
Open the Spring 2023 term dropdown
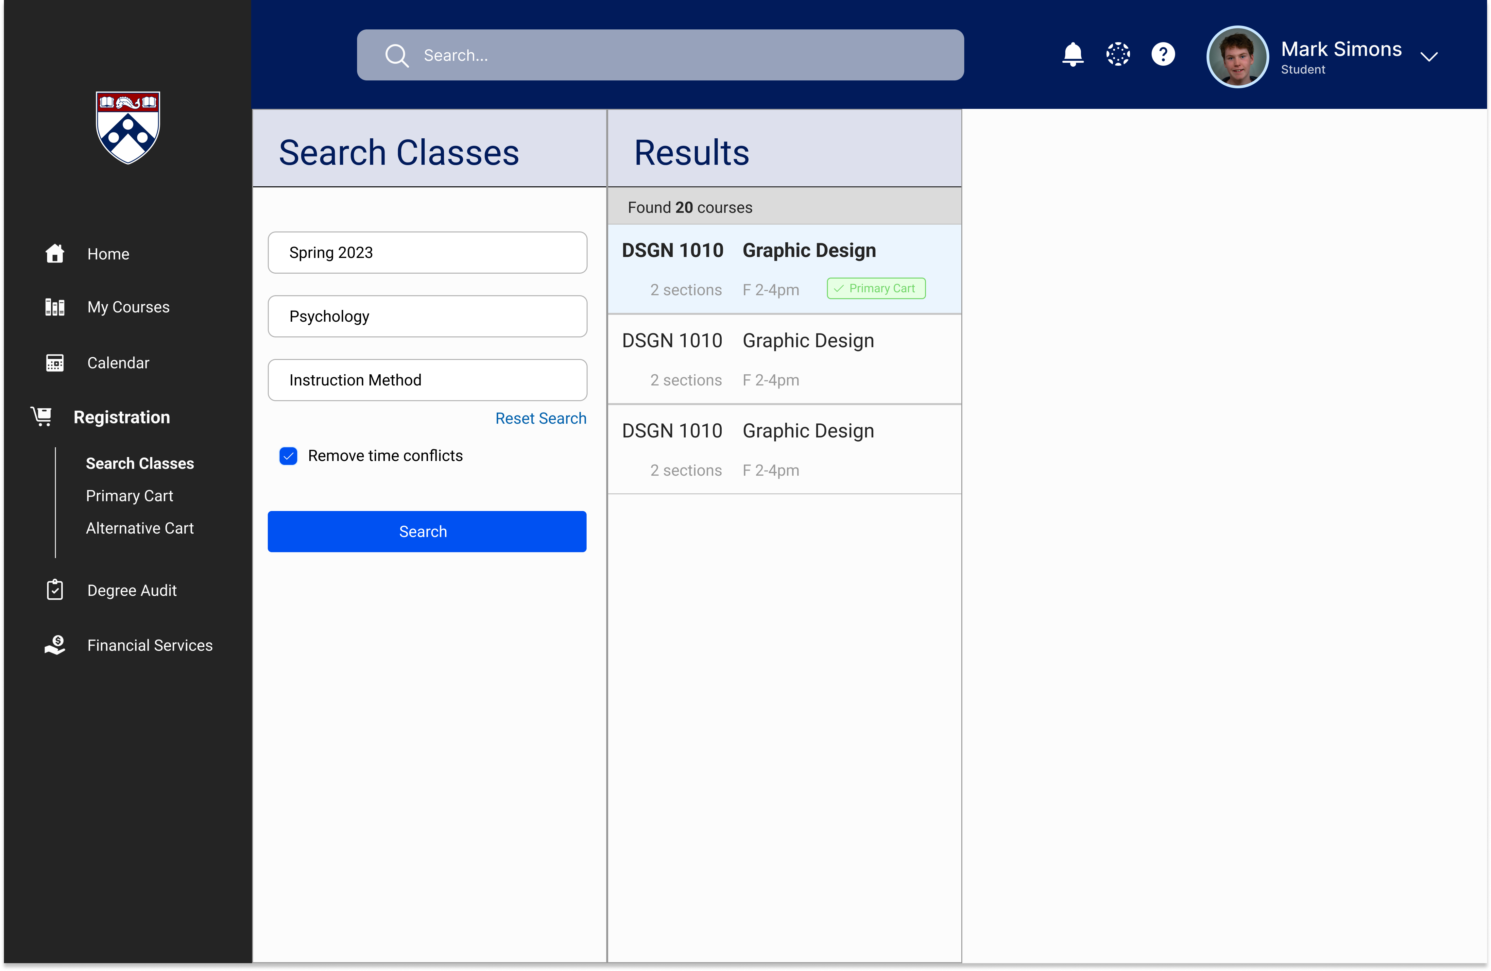click(427, 252)
